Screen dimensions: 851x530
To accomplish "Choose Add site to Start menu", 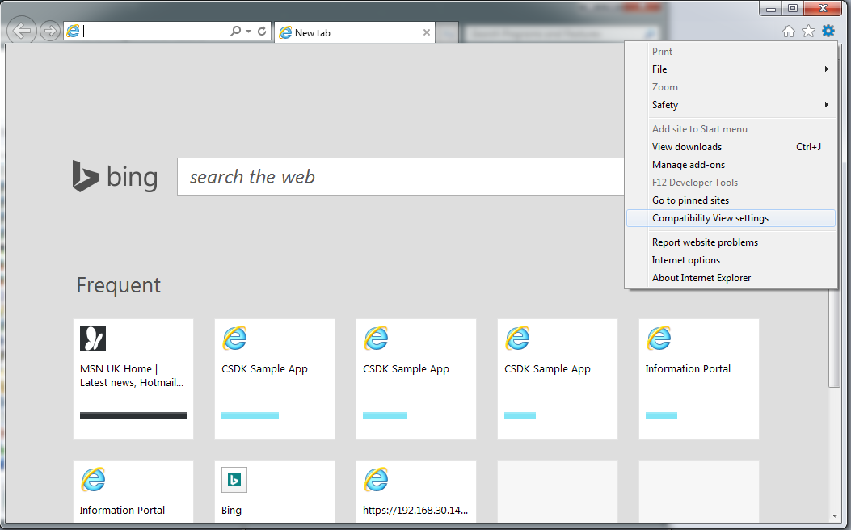I will pos(731,129).
